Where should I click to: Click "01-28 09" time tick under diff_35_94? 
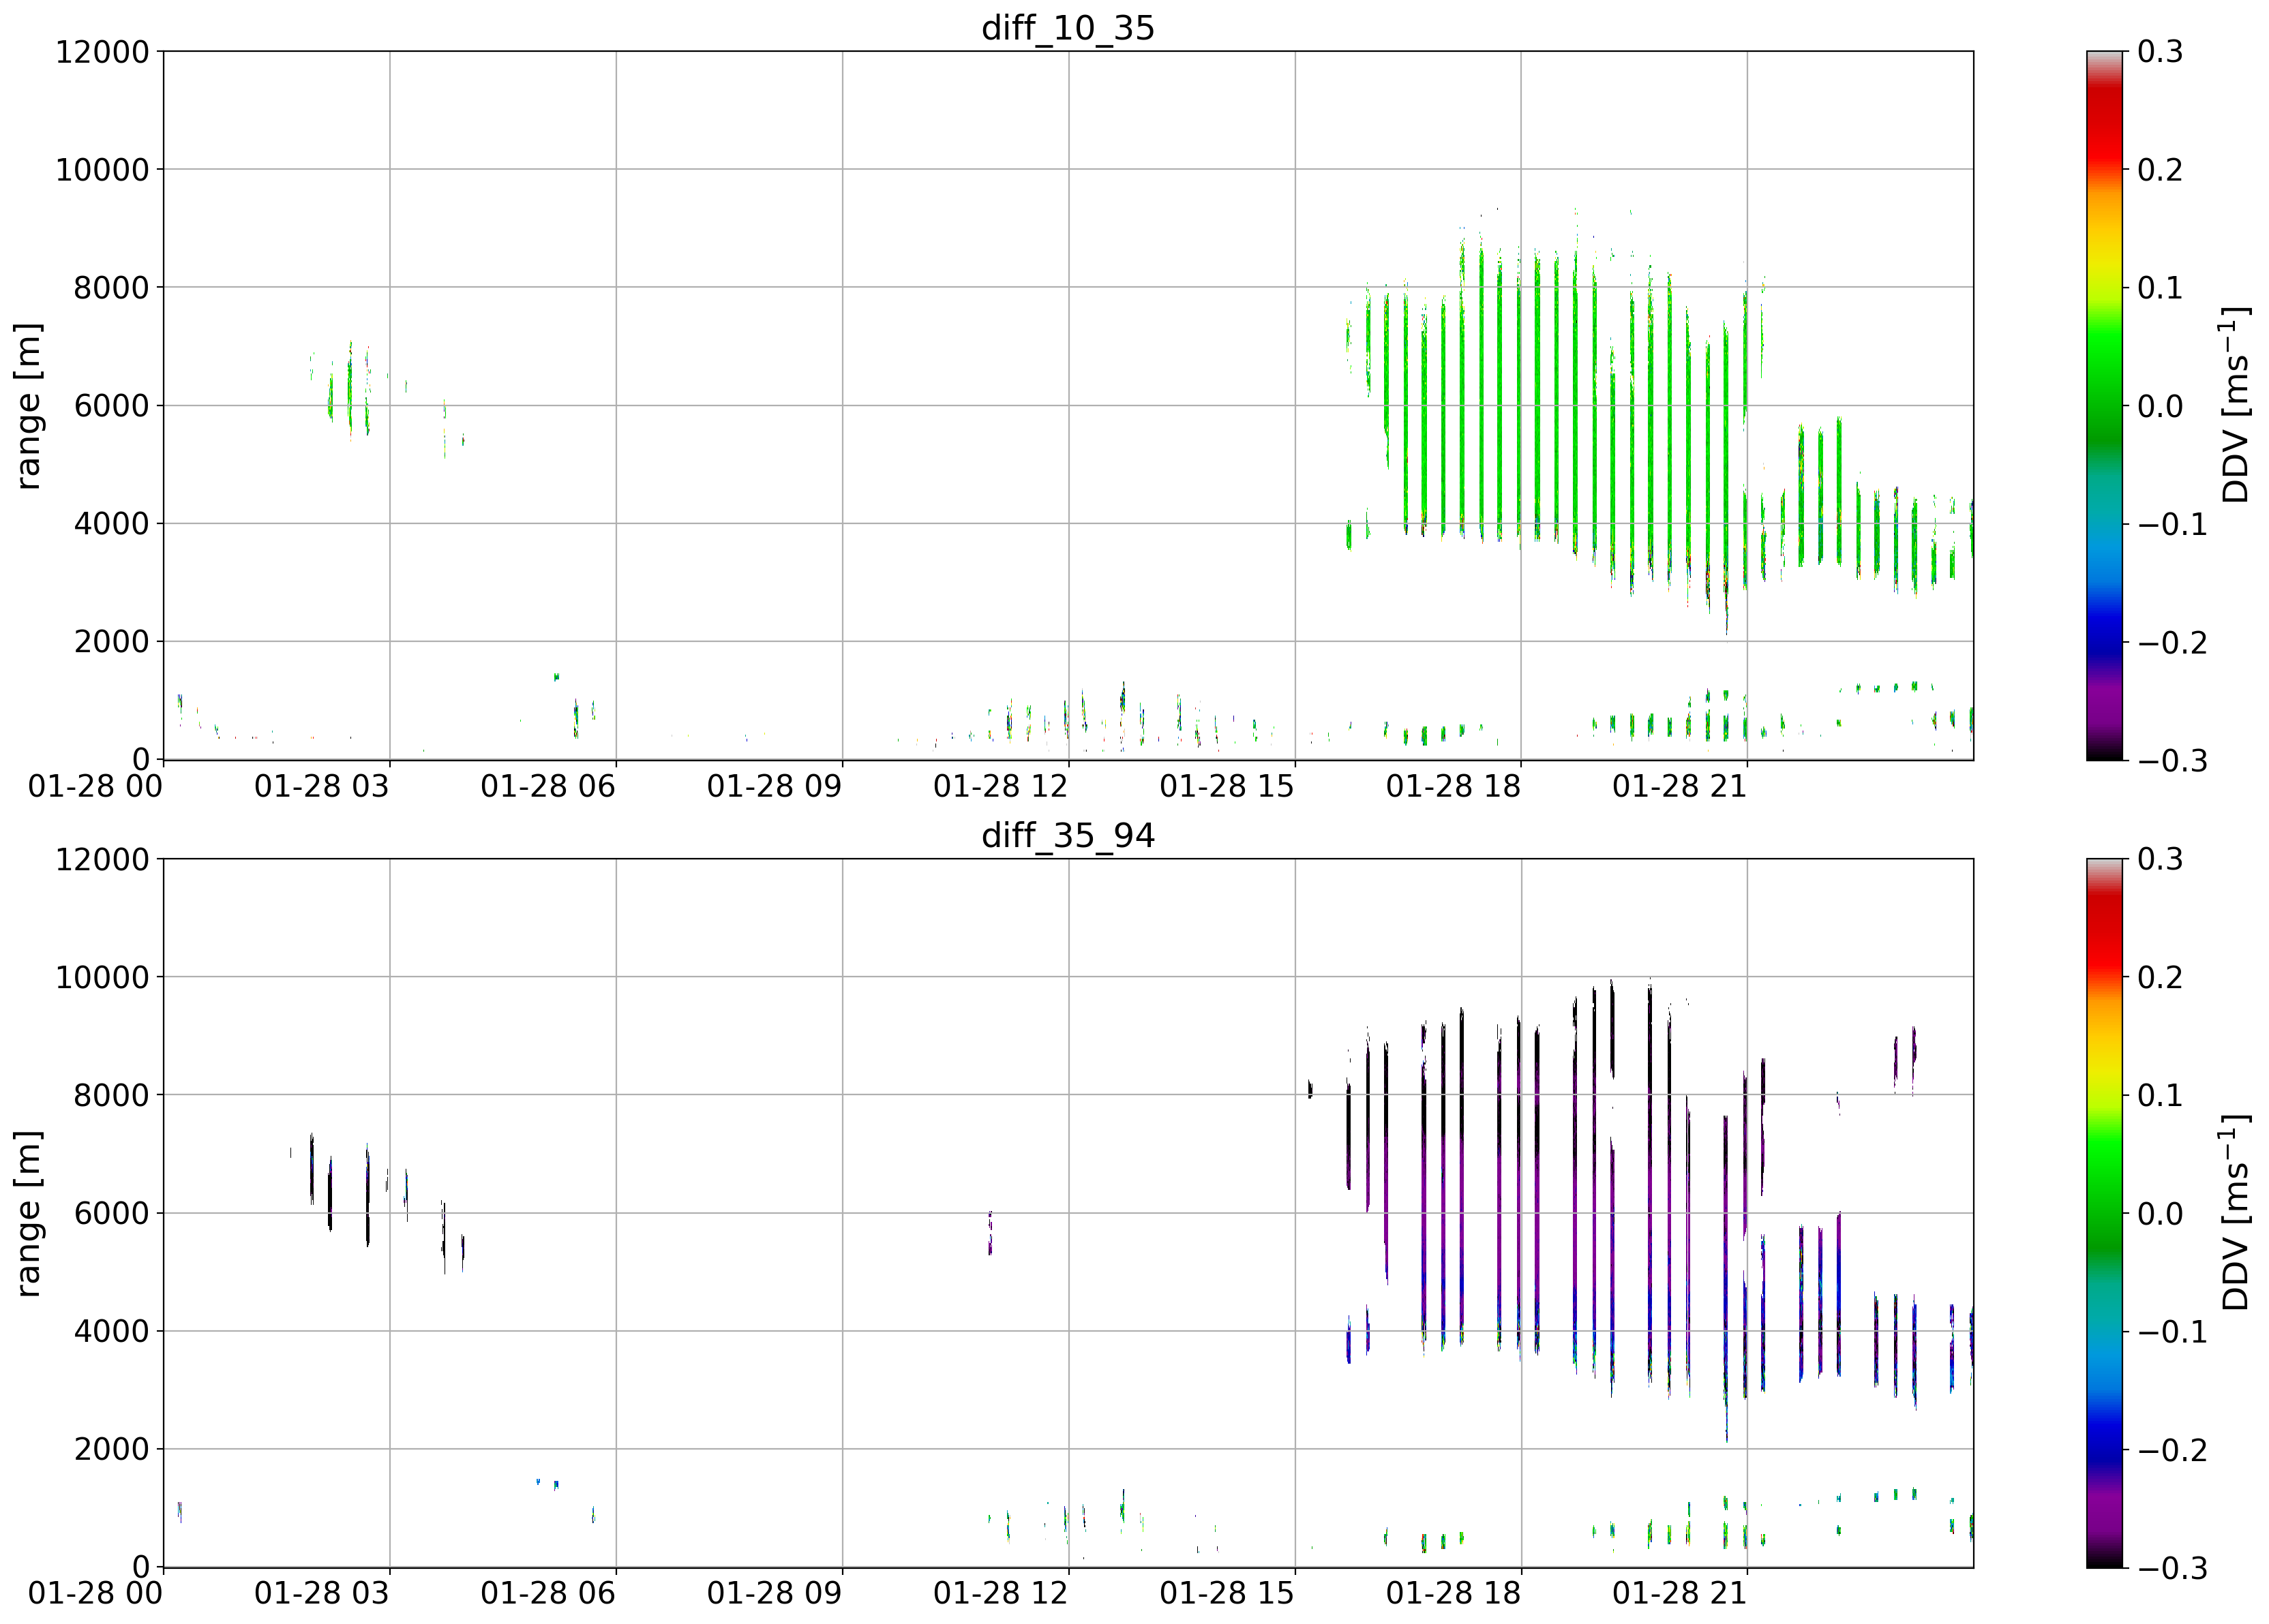point(775,1593)
